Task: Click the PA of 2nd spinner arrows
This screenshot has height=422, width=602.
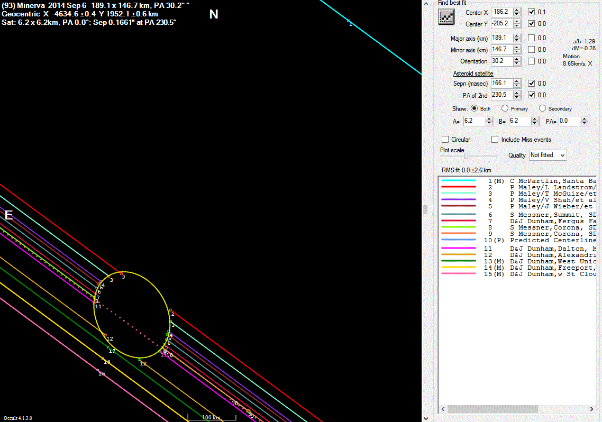Action: click(x=517, y=95)
